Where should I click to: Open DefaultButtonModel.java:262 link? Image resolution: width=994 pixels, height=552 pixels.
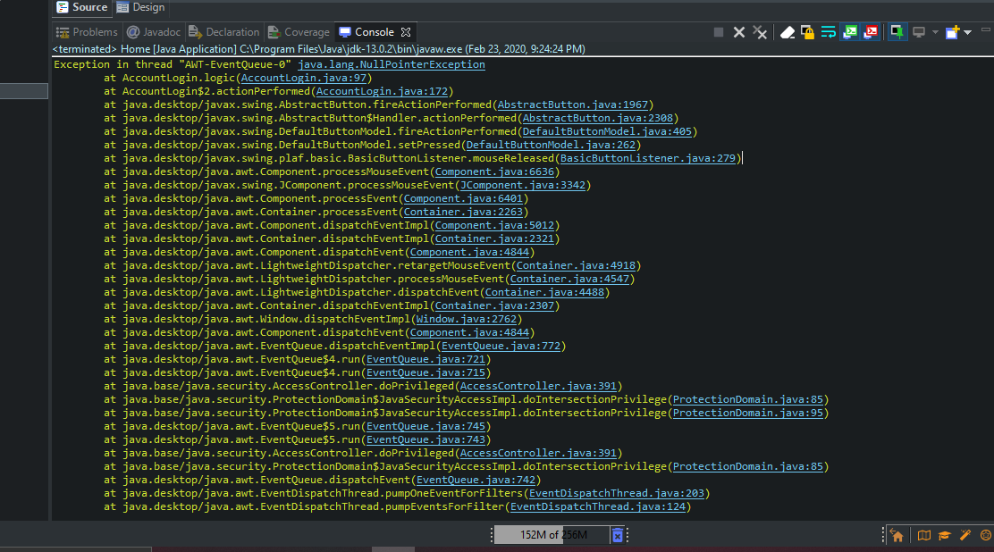coord(551,145)
